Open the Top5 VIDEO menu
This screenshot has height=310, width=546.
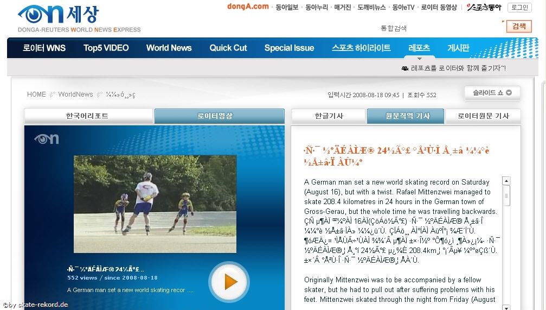tap(106, 48)
